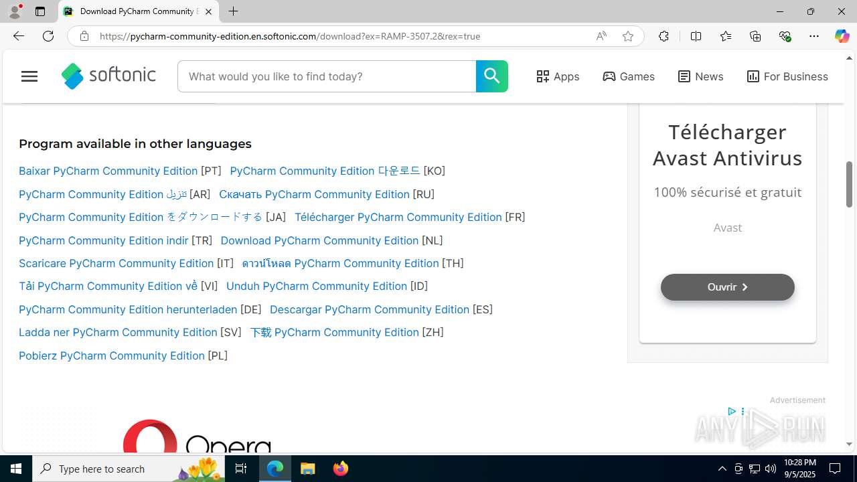
Task: Open Task View on the taskbar
Action: 241,469
